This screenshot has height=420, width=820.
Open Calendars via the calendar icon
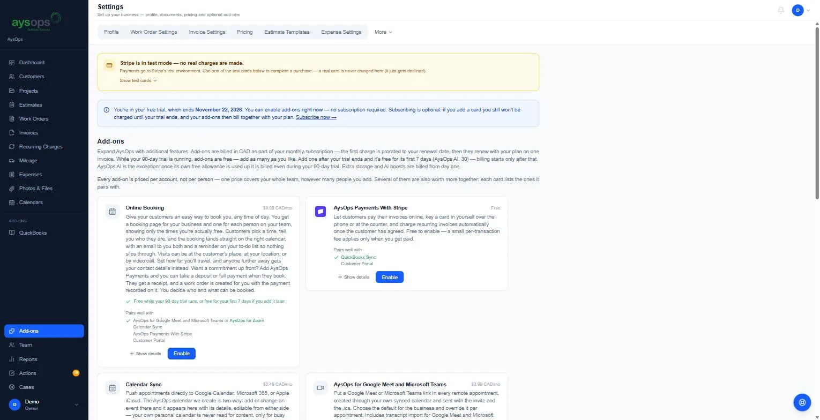click(12, 202)
